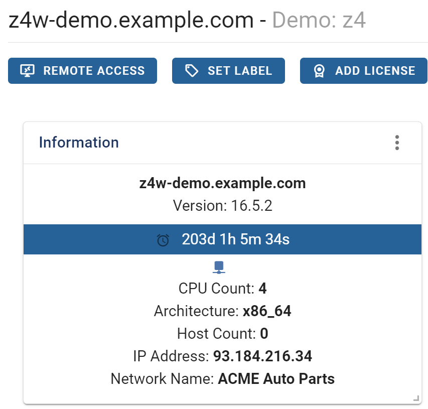Click the Information card title
Image resolution: width=428 pixels, height=409 pixels.
point(79,143)
